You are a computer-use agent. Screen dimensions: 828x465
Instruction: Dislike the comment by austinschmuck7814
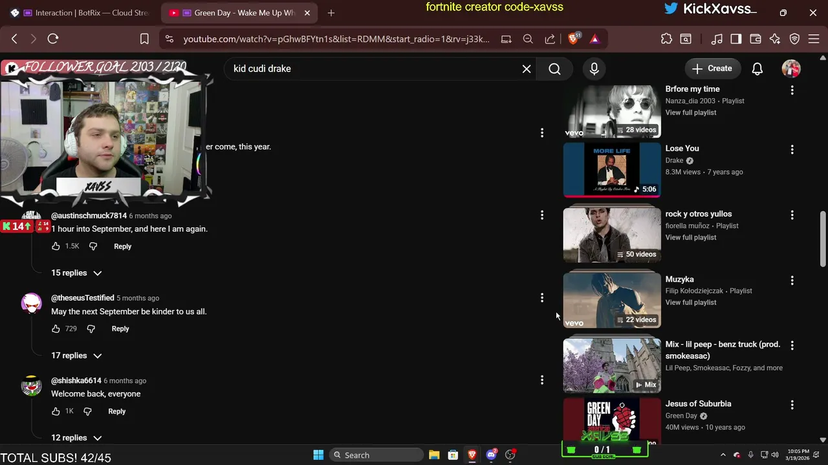(x=93, y=246)
